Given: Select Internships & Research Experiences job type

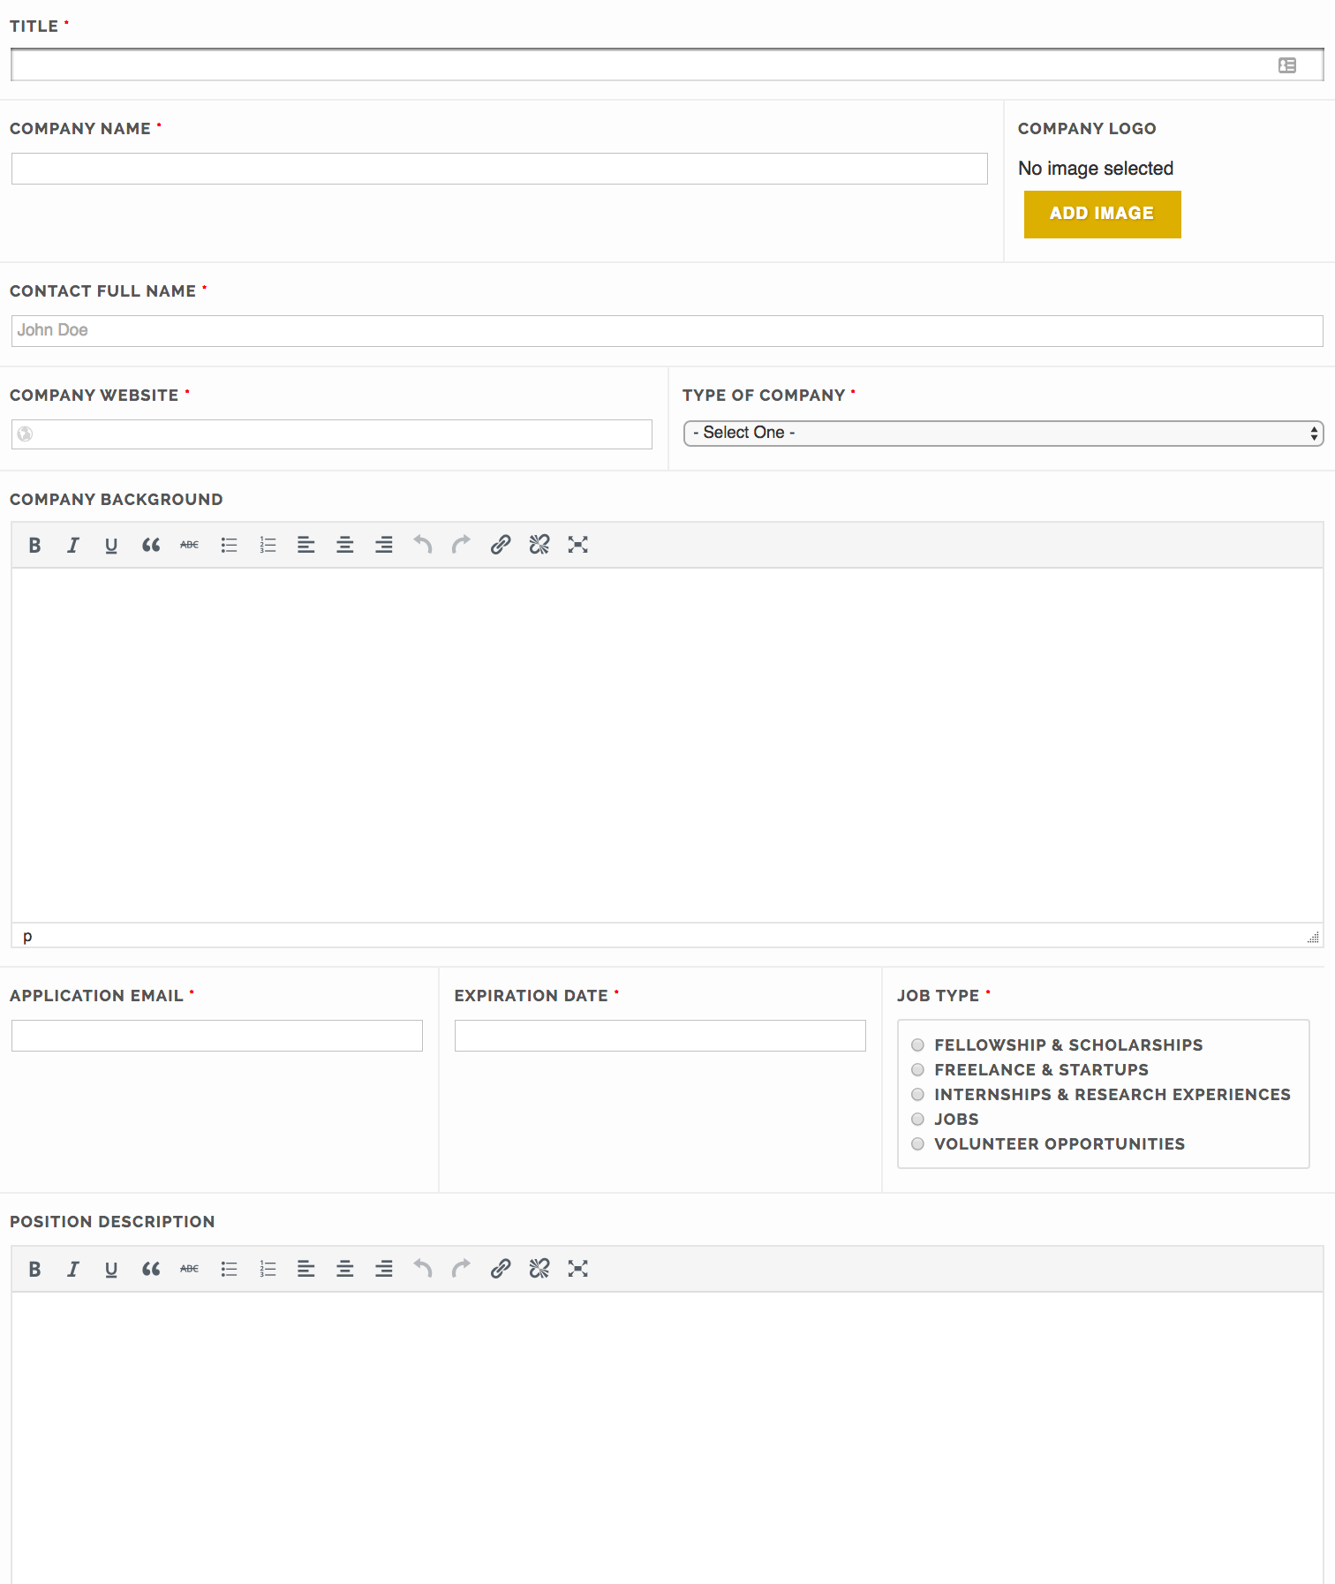Looking at the screenshot, I should coord(918,1095).
